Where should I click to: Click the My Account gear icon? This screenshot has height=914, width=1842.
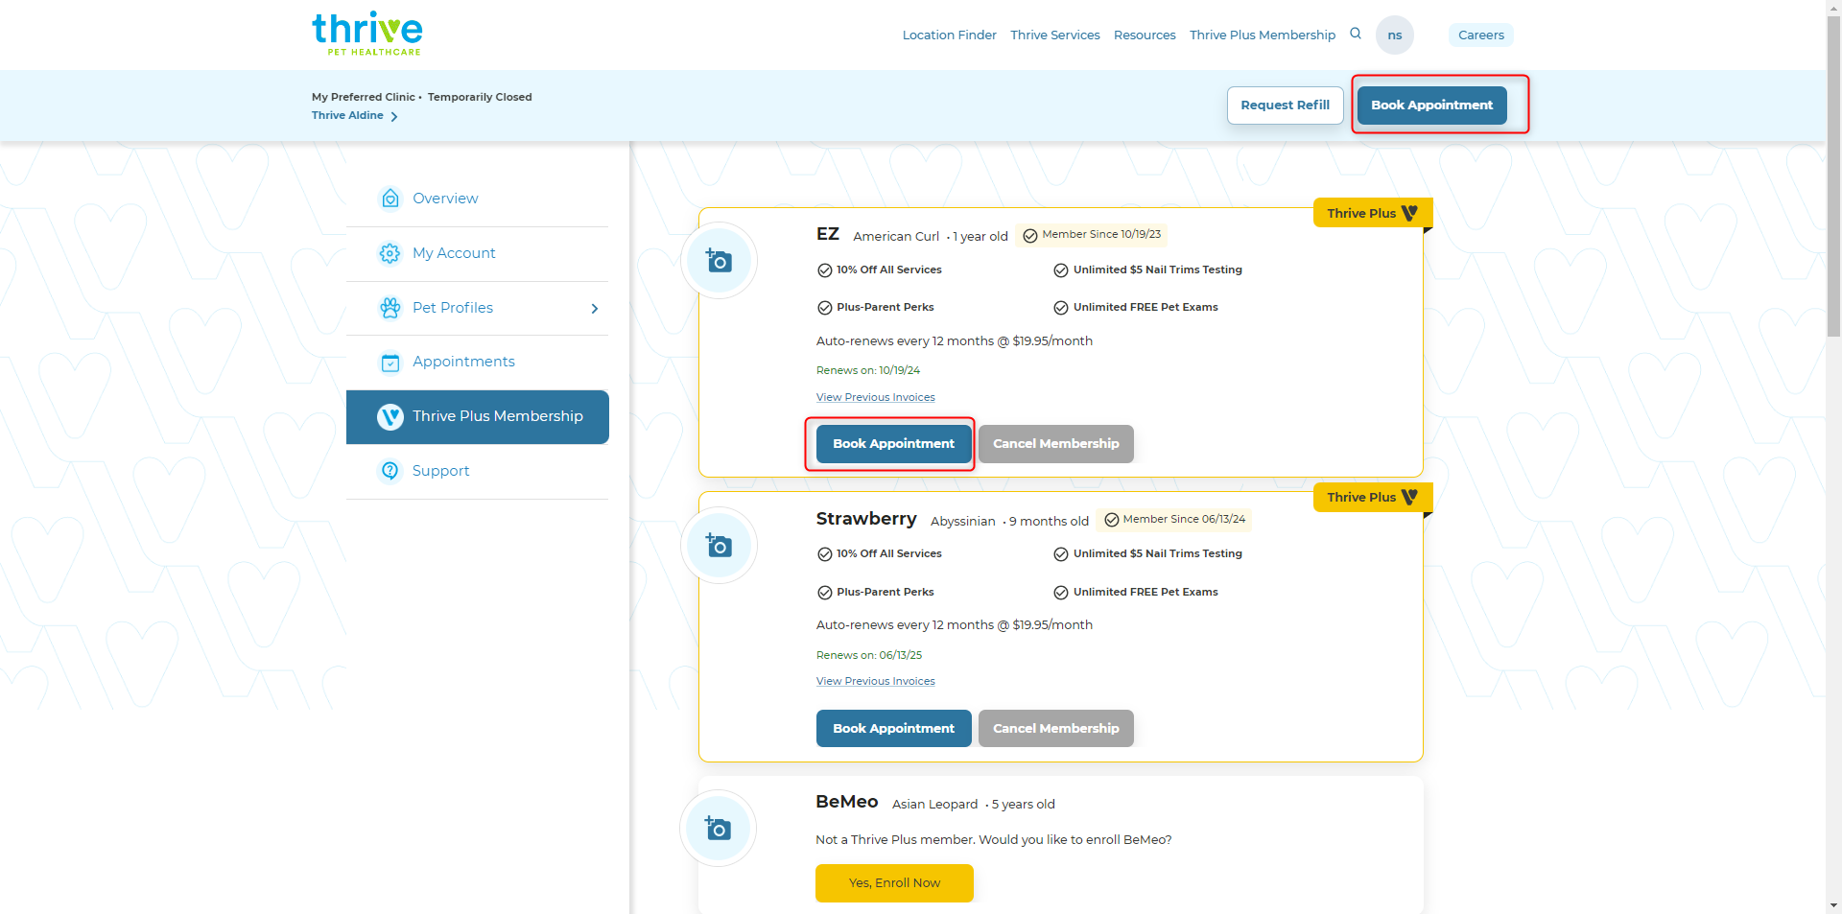[390, 253]
